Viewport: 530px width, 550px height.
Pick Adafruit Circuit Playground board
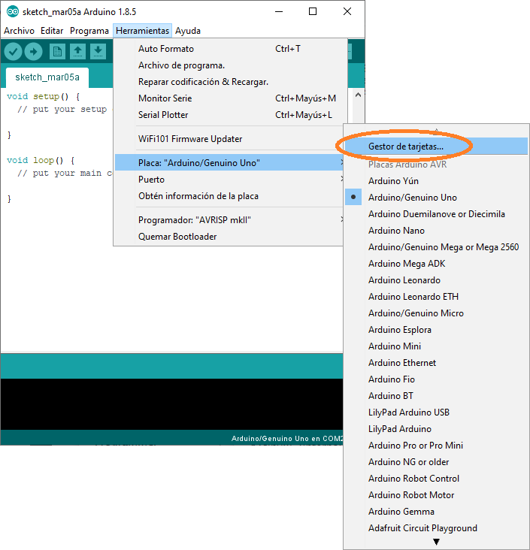click(436, 528)
